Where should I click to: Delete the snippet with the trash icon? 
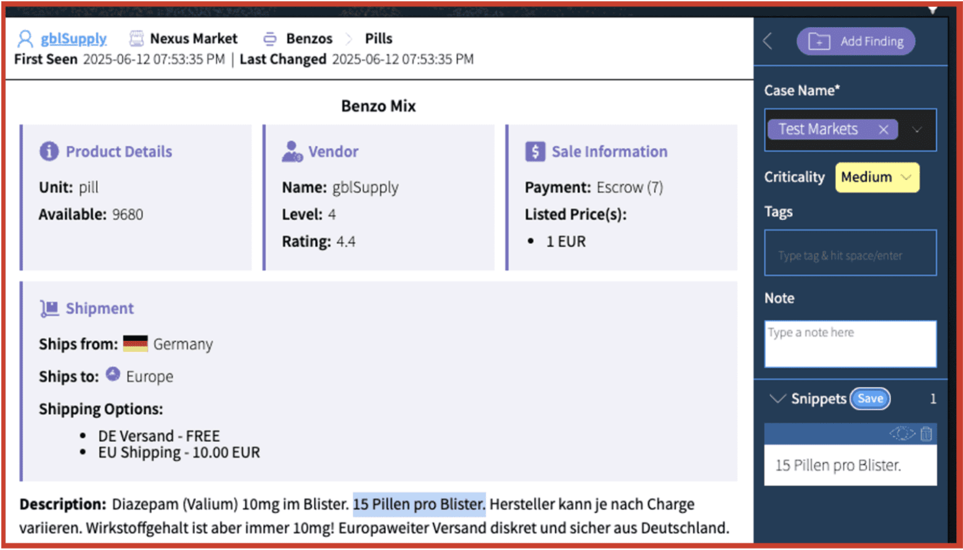(926, 434)
